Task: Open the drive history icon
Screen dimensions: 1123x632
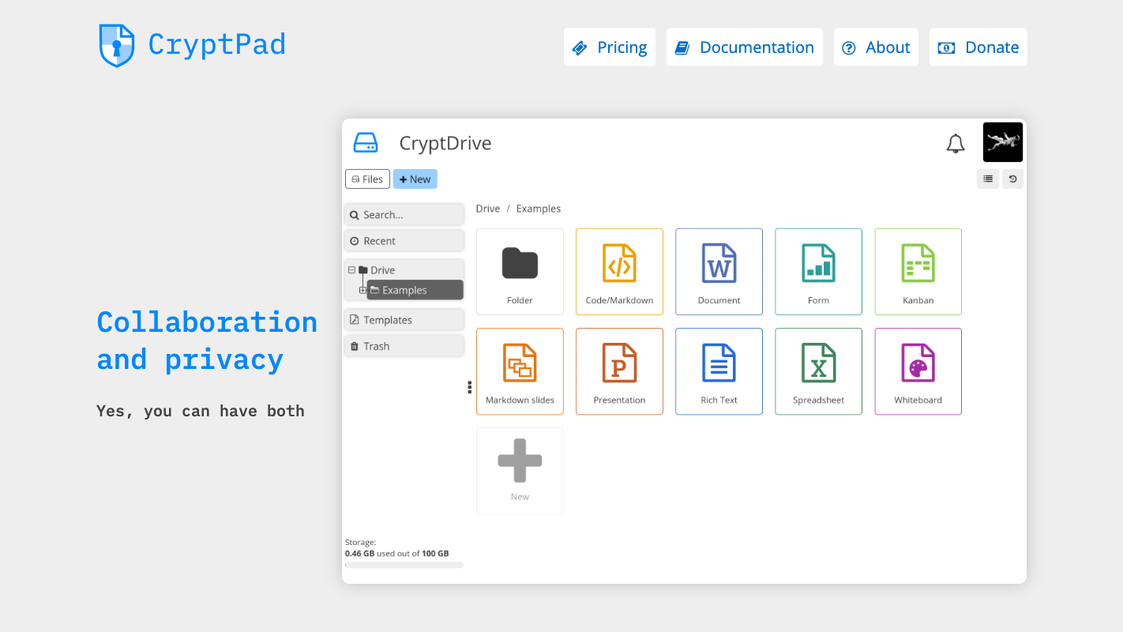Action: [x=1013, y=179]
